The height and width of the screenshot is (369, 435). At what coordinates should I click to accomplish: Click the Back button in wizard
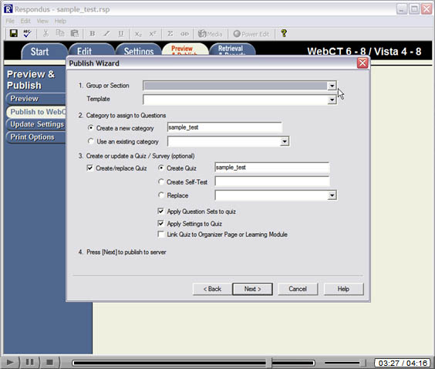212,289
